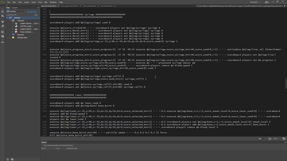
Task: Open the Text syntax dropdown in status bar
Action: point(261,139)
